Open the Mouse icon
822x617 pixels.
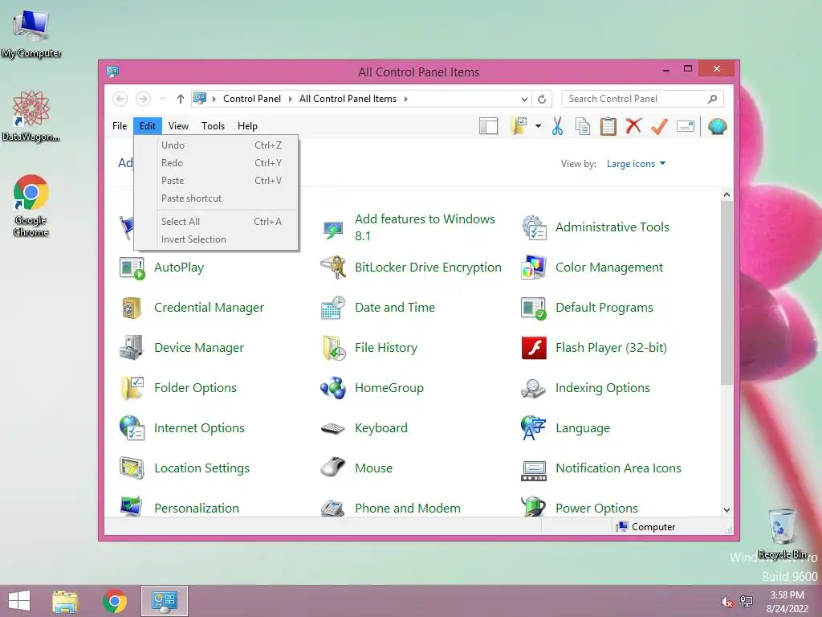tap(333, 467)
